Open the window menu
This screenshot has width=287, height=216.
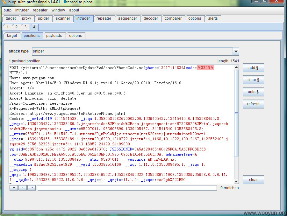point(58,10)
